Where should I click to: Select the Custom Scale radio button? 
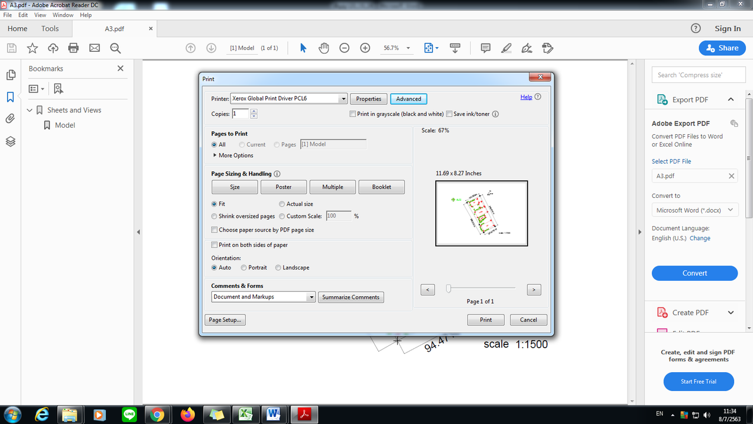click(x=282, y=216)
